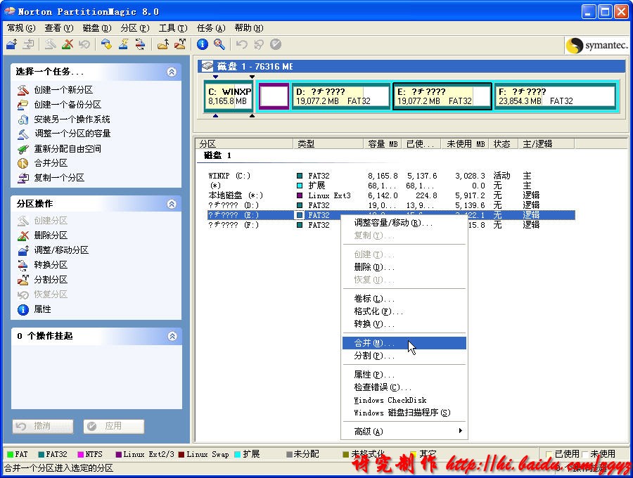This screenshot has height=478, width=633.
Task: Select the D: partition block in the disk map
Action: click(340, 96)
